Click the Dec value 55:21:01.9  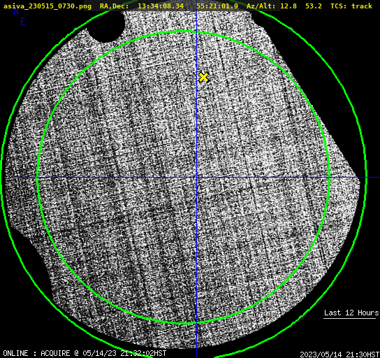[x=217, y=6]
